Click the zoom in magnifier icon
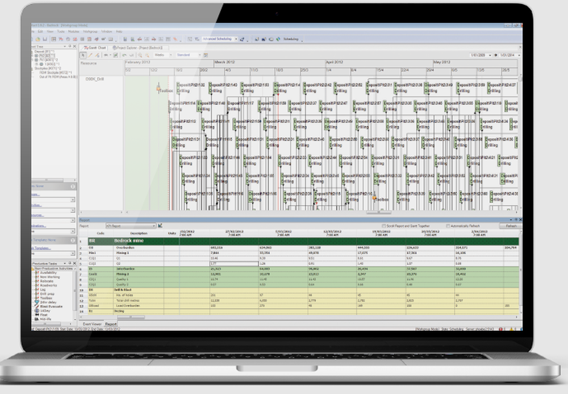The image size is (568, 394). [x=140, y=55]
